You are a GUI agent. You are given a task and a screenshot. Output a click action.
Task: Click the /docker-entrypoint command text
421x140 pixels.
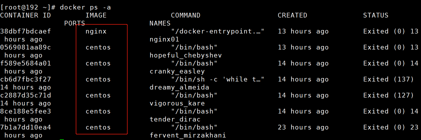click(x=218, y=31)
